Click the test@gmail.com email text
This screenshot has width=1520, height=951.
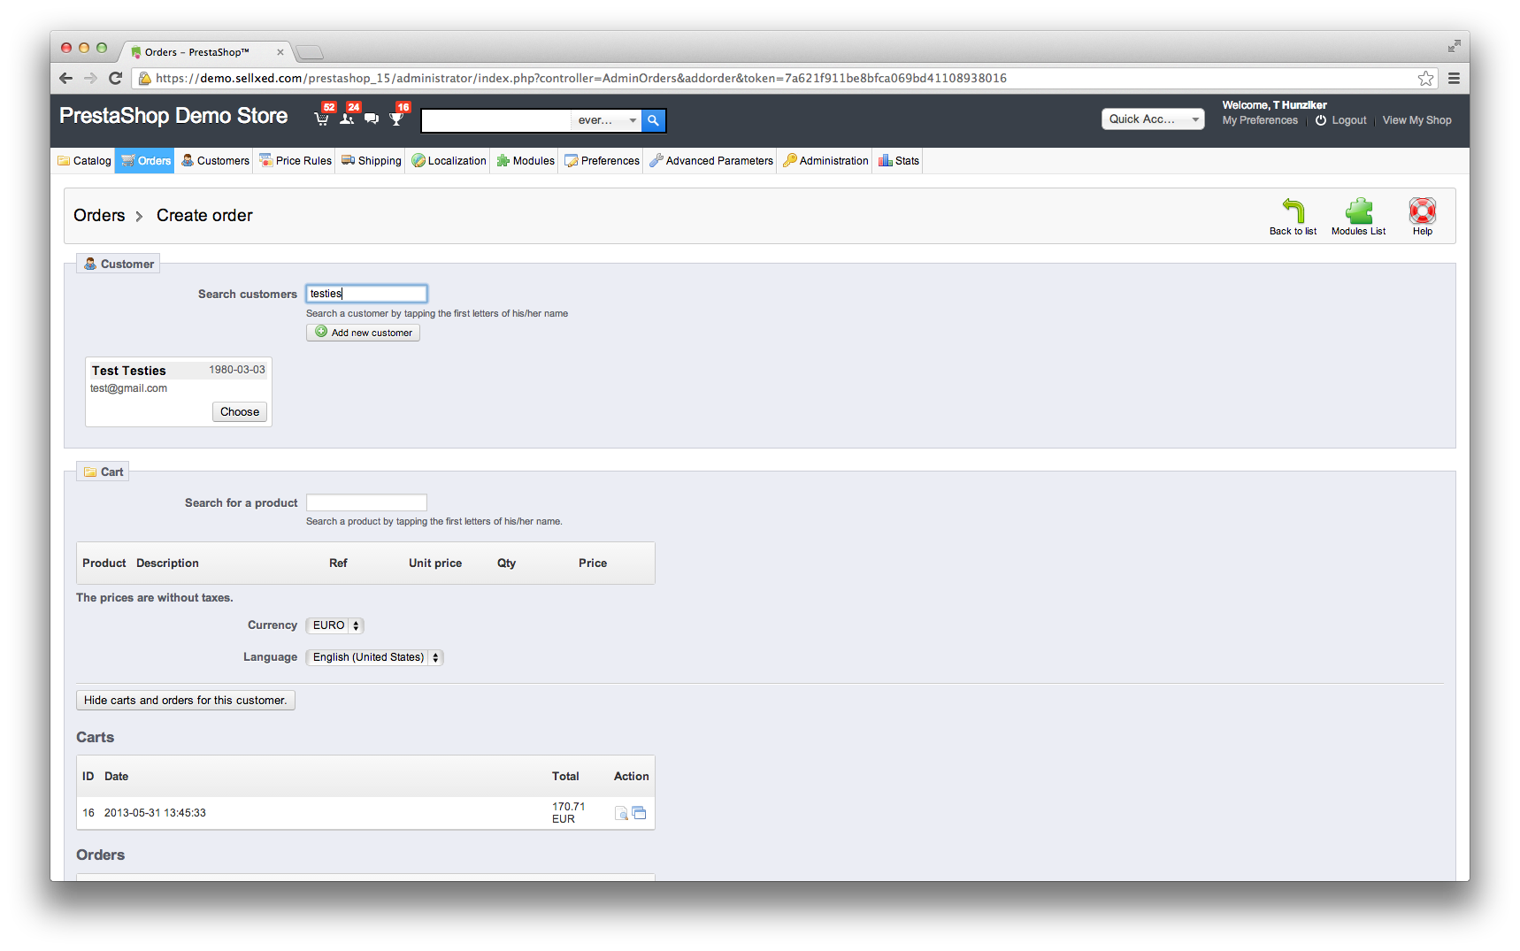pos(128,388)
